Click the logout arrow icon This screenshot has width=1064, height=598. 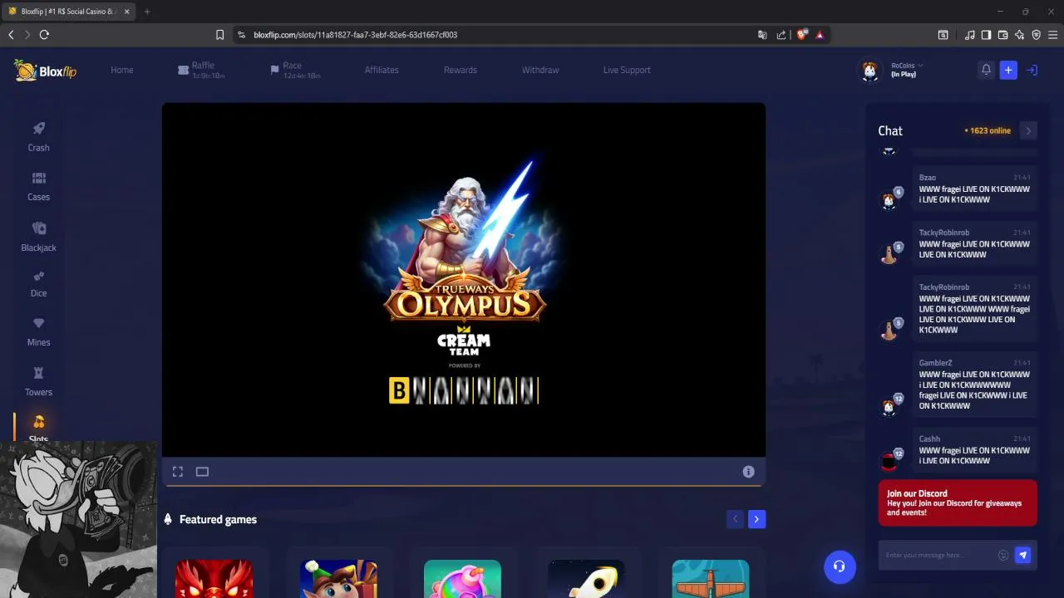click(1032, 71)
